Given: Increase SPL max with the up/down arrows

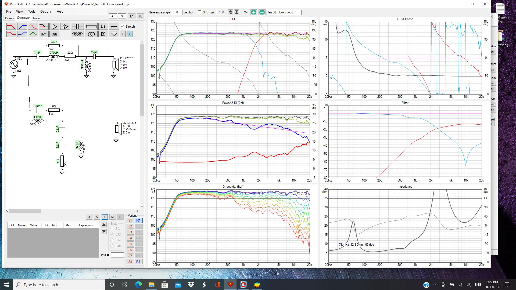Looking at the screenshot, I should (x=231, y=12).
